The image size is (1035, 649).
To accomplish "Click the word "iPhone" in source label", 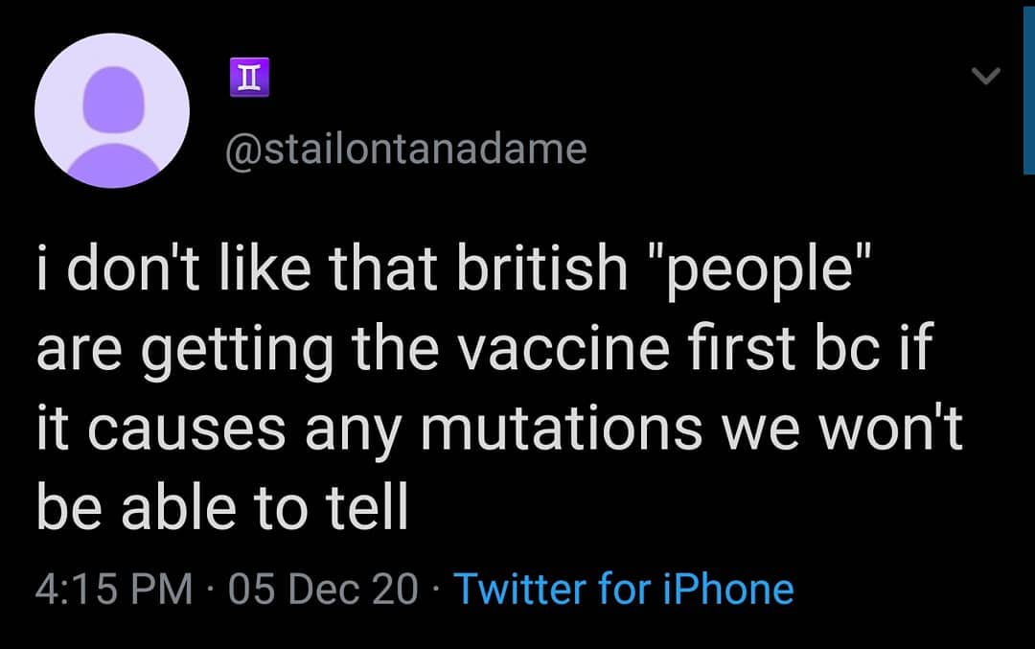I will pyautogui.click(x=731, y=588).
